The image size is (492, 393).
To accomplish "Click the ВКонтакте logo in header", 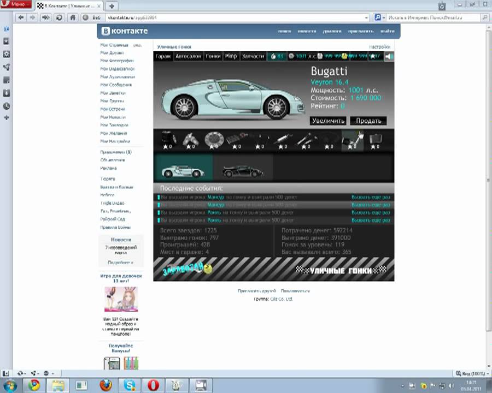I will pyautogui.click(x=125, y=31).
